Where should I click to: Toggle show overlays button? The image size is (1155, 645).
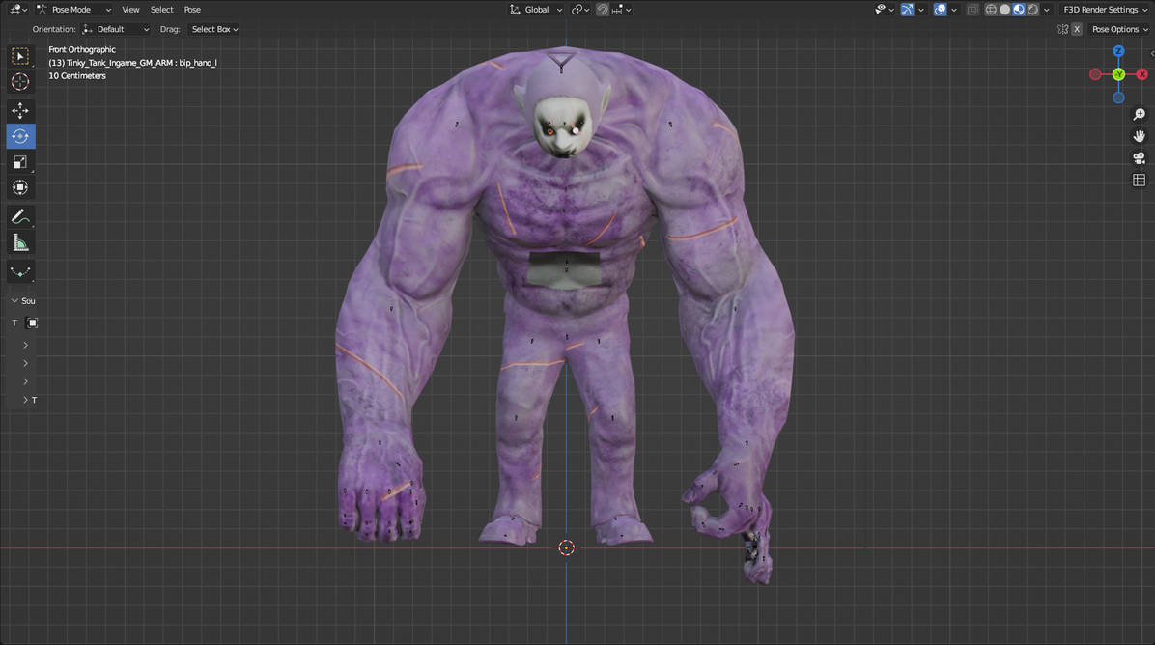940,10
